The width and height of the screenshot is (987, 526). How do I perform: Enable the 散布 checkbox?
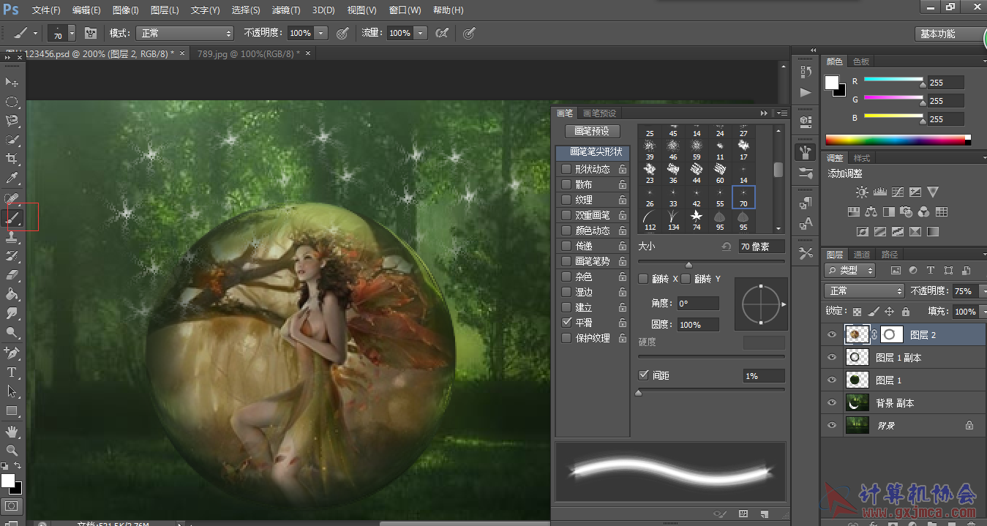[x=566, y=184]
